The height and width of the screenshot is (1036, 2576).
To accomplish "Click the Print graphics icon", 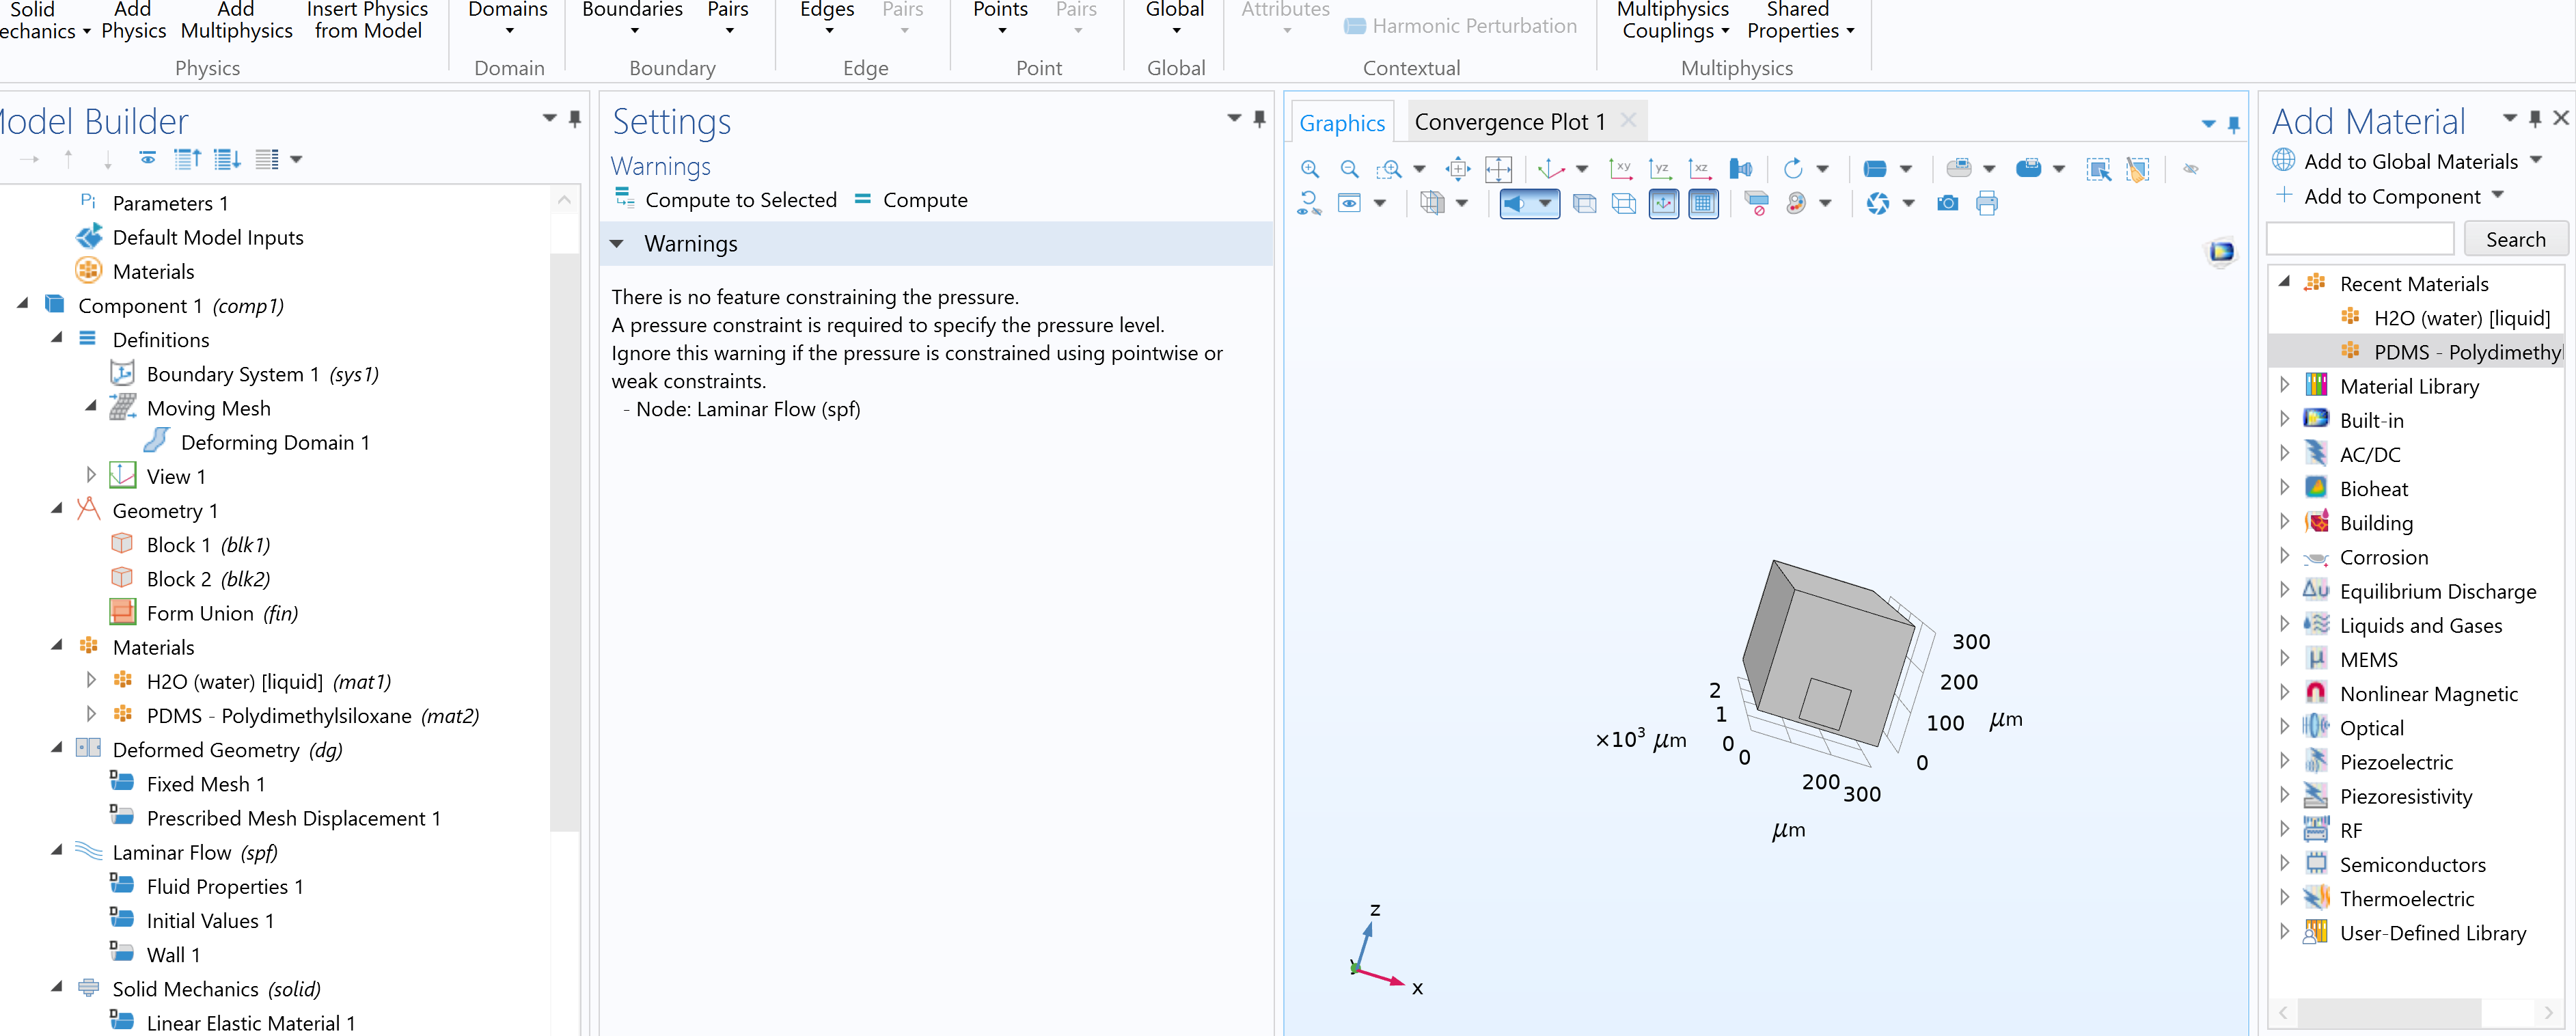I will 1987,204.
